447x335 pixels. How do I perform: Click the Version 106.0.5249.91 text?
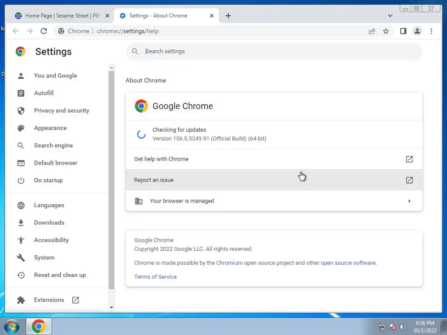(209, 139)
